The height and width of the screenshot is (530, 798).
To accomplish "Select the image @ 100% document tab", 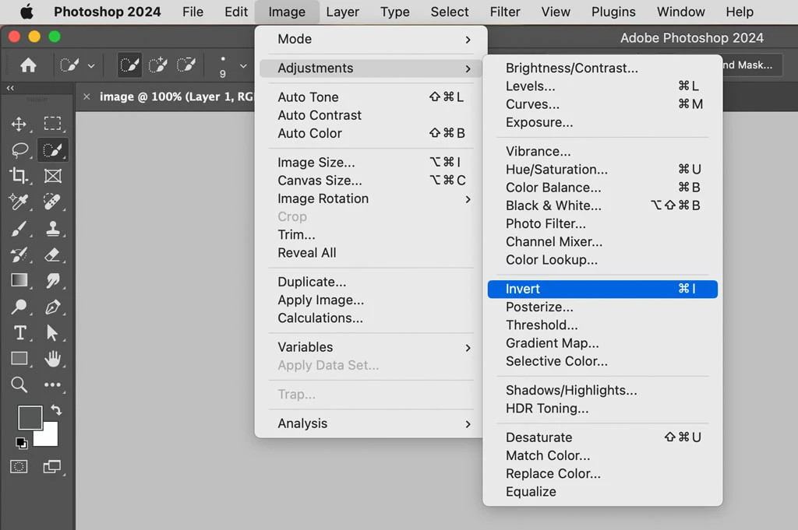I will click(x=175, y=97).
